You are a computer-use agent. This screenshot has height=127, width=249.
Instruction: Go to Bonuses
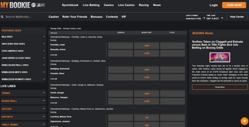click(97, 17)
